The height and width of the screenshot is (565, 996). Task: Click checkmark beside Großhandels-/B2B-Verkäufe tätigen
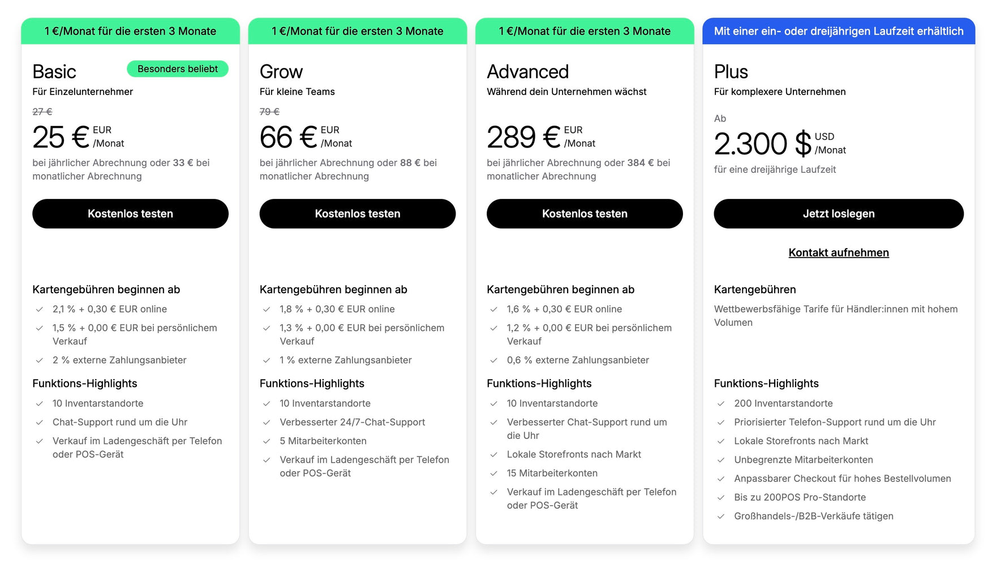point(721,516)
